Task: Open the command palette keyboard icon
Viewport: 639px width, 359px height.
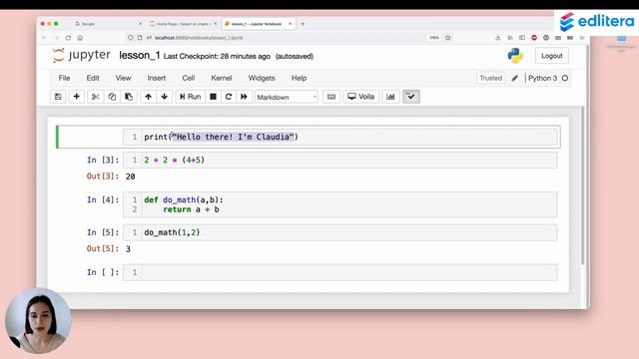Action: pos(331,97)
